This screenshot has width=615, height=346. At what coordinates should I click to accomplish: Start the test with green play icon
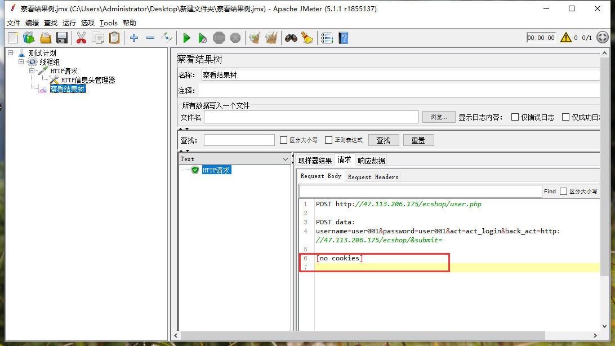pyautogui.click(x=187, y=38)
